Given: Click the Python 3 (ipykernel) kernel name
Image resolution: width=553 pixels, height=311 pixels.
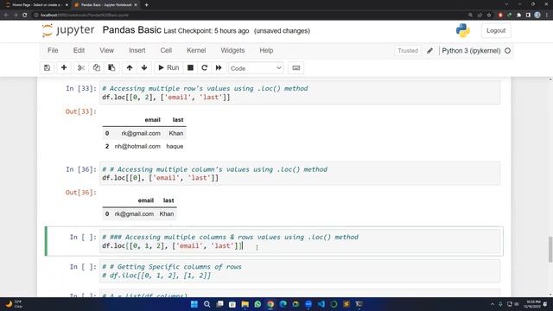Looking at the screenshot, I should 471,51.
